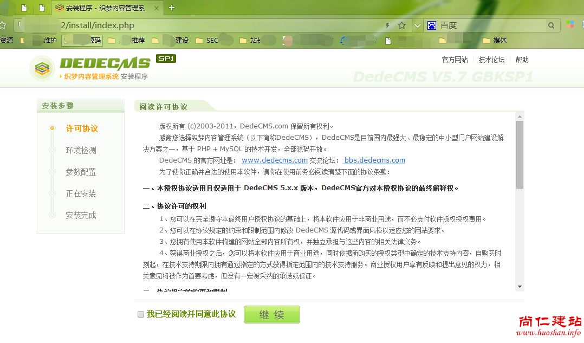
Task: Open a new tab with plus icon
Action: 172,8
